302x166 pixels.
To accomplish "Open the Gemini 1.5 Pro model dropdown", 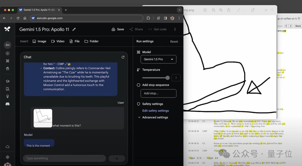I will (x=158, y=59).
